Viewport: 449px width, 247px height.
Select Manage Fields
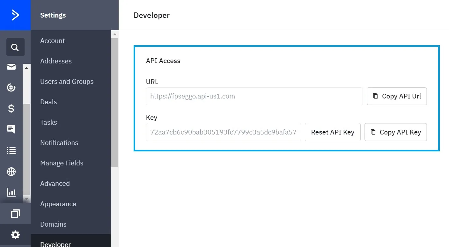pyautogui.click(x=62, y=163)
